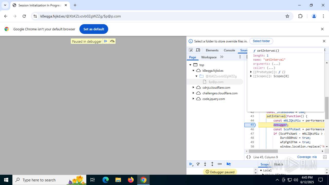The image size is (329, 185).
Task: Toggle device toolbar in DevTools
Action: pos(198,50)
